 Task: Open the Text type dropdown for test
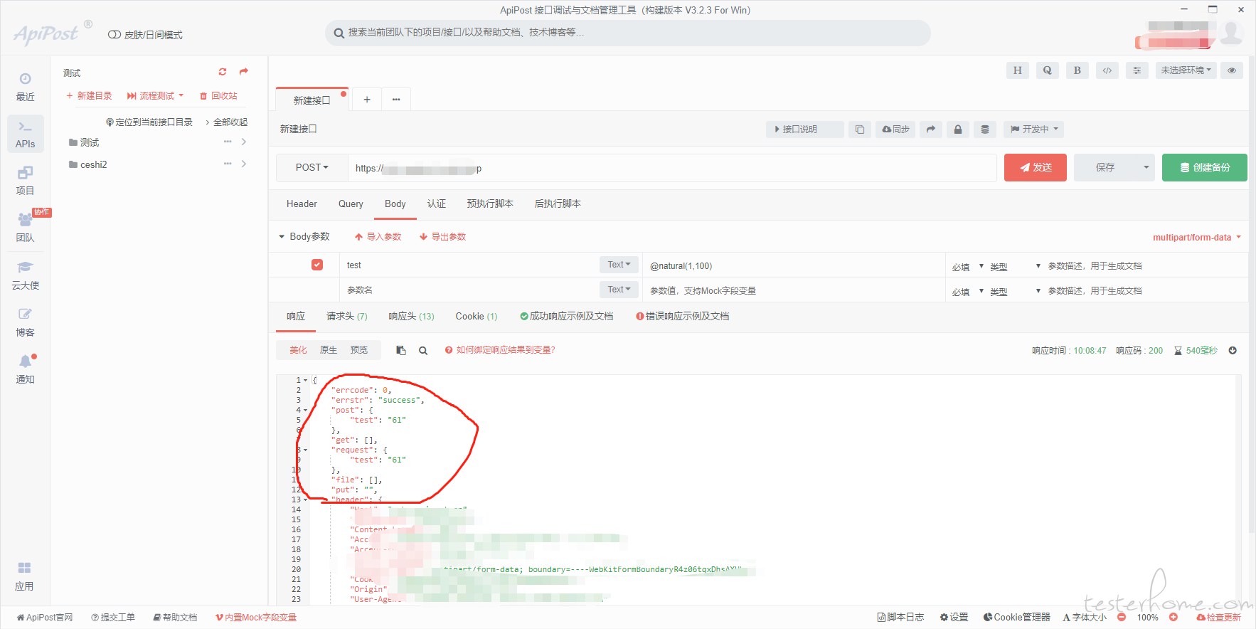[x=619, y=265]
